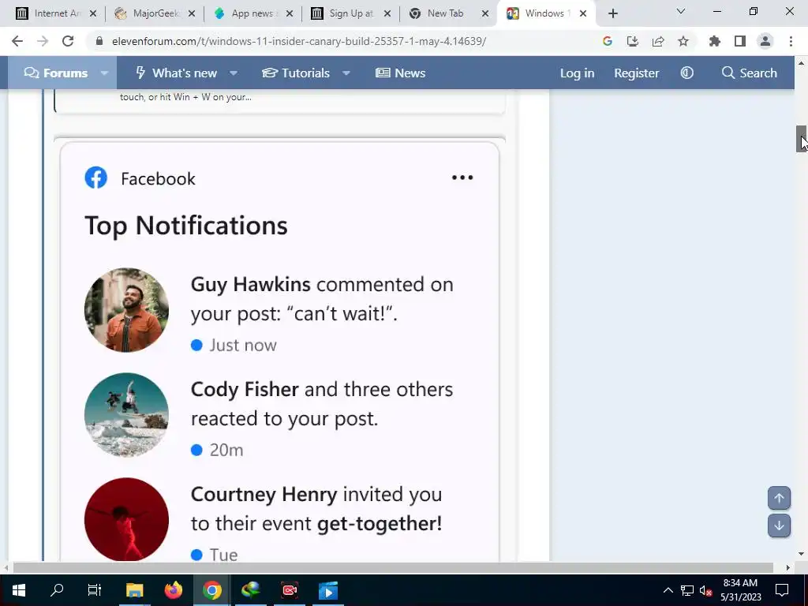This screenshot has width=808, height=606.
Task: Open the Windows Start menu
Action: (x=19, y=590)
